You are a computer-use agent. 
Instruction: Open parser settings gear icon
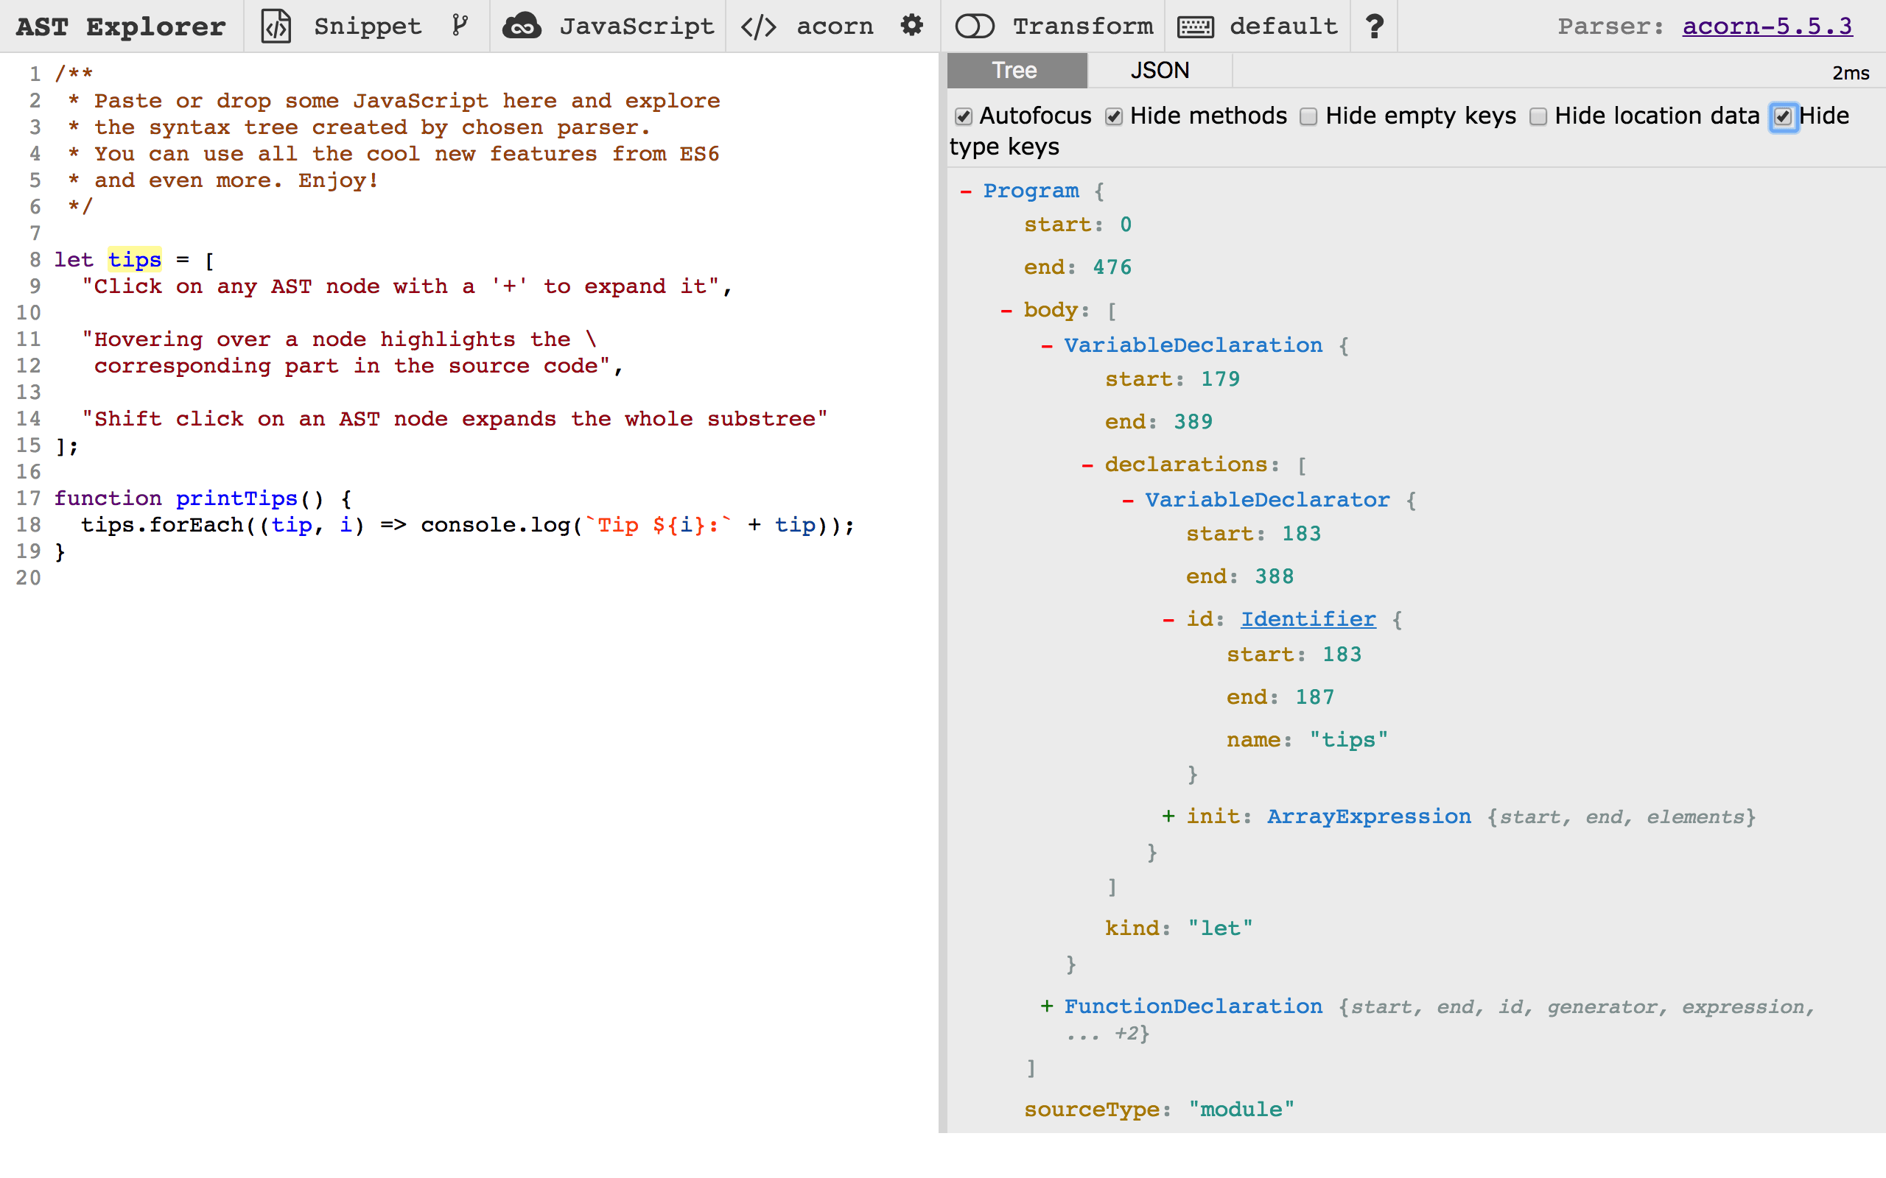click(912, 26)
